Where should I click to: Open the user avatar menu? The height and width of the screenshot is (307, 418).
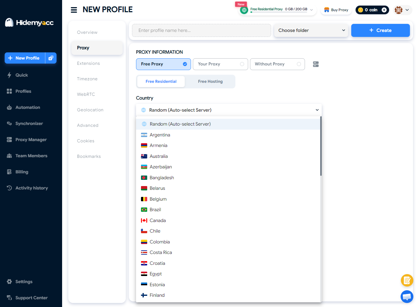pos(402,10)
